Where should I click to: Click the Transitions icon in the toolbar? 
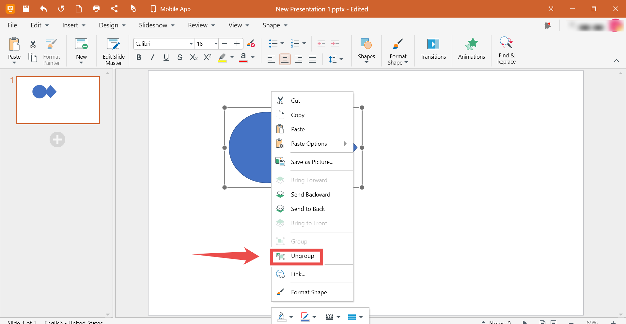click(x=433, y=45)
